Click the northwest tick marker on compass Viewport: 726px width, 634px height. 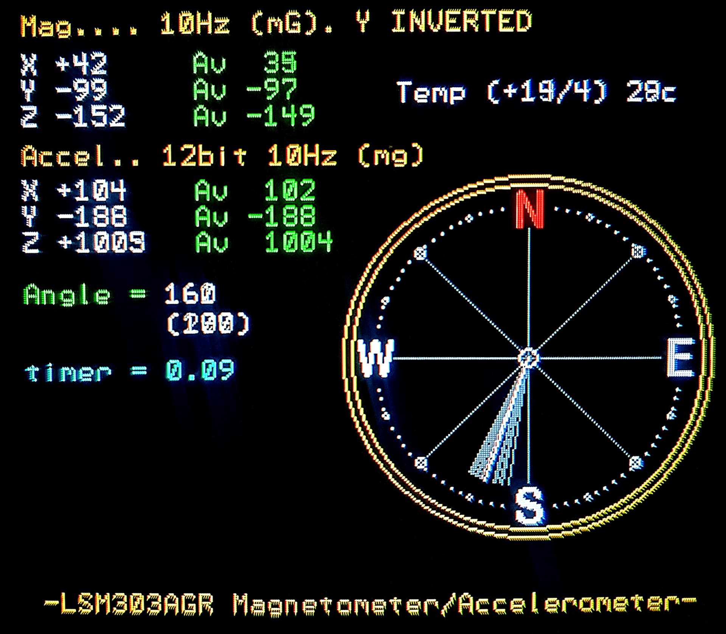click(x=420, y=253)
